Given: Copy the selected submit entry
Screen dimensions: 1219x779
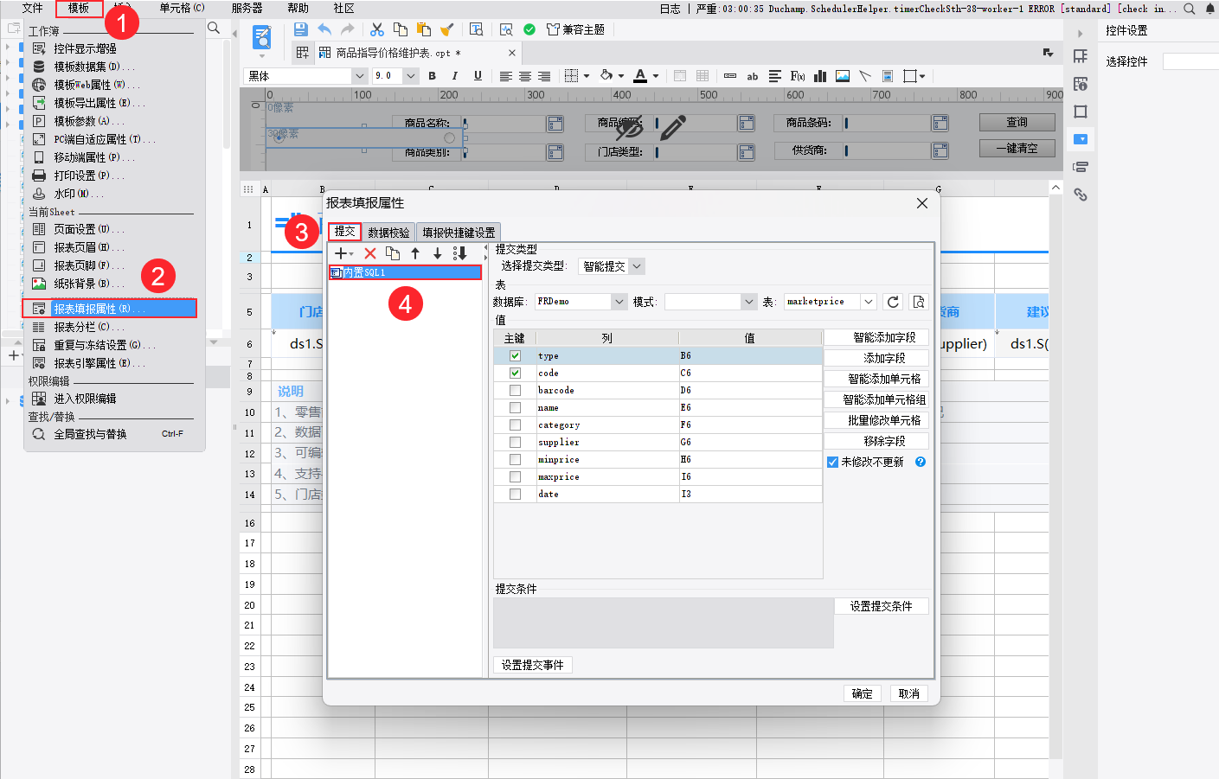Looking at the screenshot, I should click(x=393, y=253).
